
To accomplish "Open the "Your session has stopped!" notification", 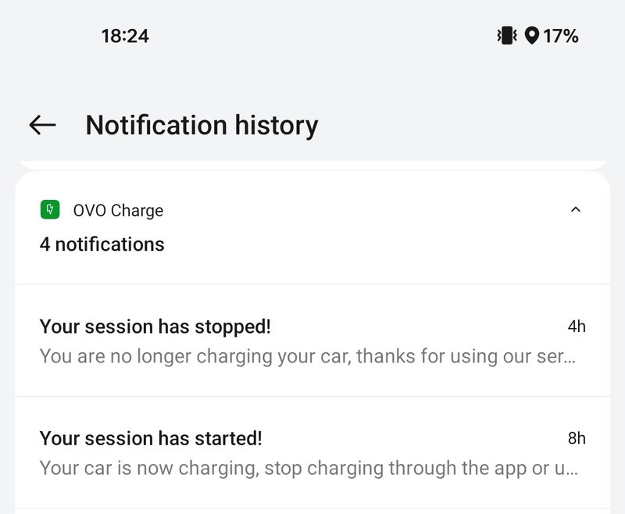I will pos(155,327).
